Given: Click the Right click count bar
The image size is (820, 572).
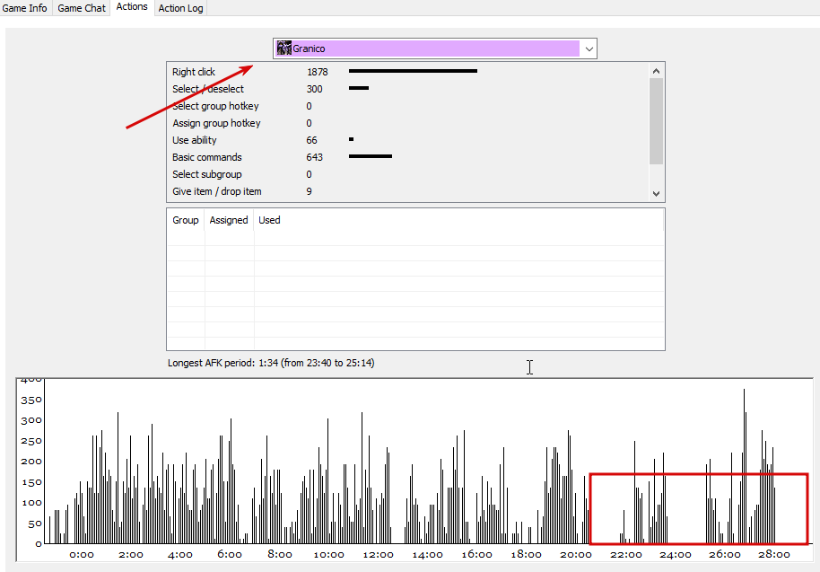Looking at the screenshot, I should point(413,71).
